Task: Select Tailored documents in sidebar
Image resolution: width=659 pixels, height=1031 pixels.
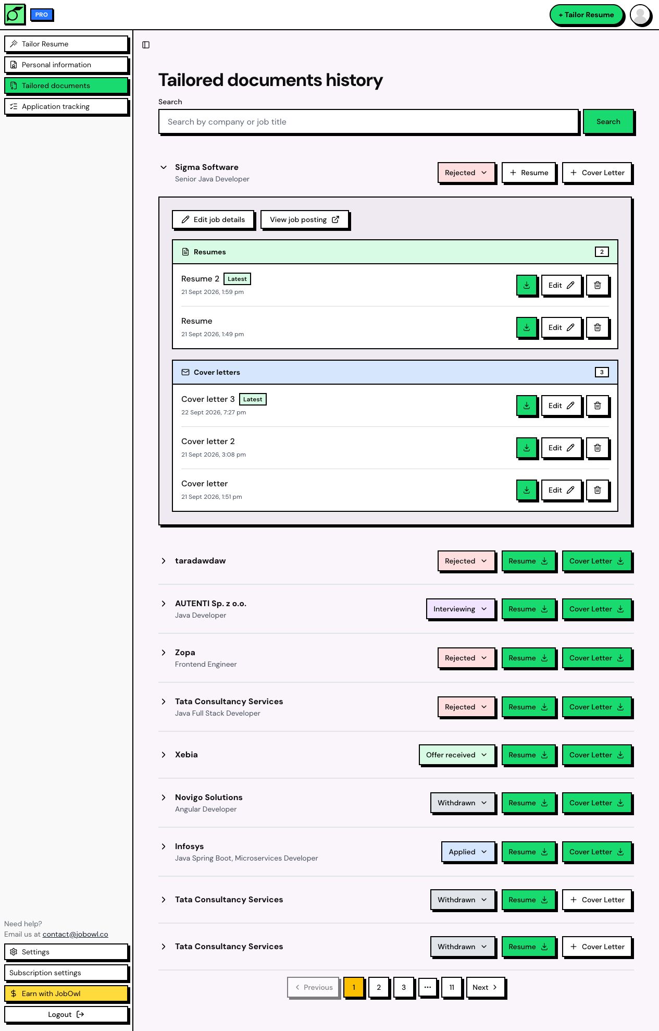Action: pos(66,85)
